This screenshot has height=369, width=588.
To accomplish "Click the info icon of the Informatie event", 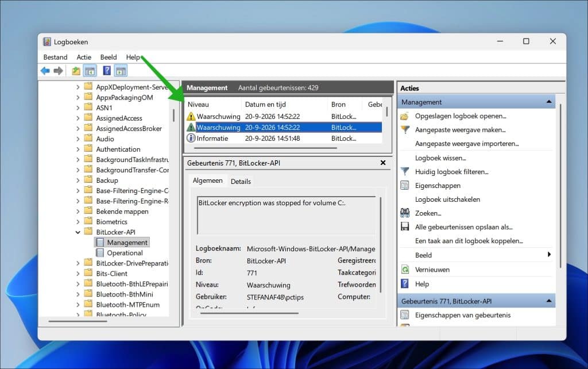I will [191, 138].
